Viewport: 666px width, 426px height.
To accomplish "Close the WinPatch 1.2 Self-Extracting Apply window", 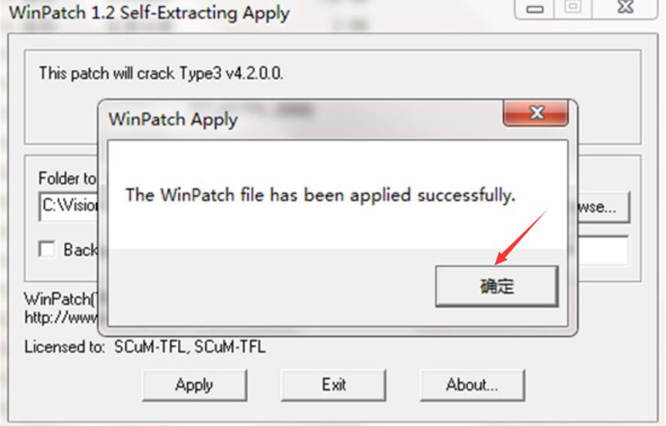I will point(625,8).
